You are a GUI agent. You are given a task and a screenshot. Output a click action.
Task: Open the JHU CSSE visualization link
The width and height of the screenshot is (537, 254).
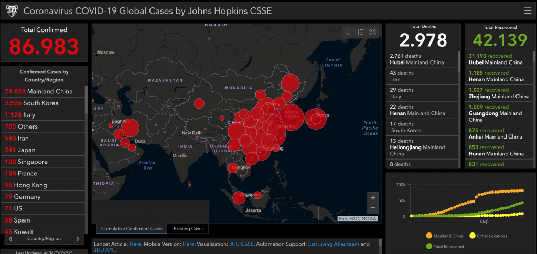pos(242,244)
